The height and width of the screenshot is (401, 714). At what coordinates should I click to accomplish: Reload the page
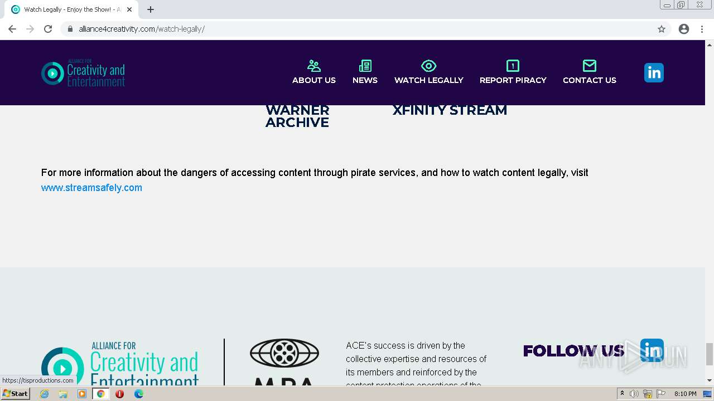click(48, 29)
